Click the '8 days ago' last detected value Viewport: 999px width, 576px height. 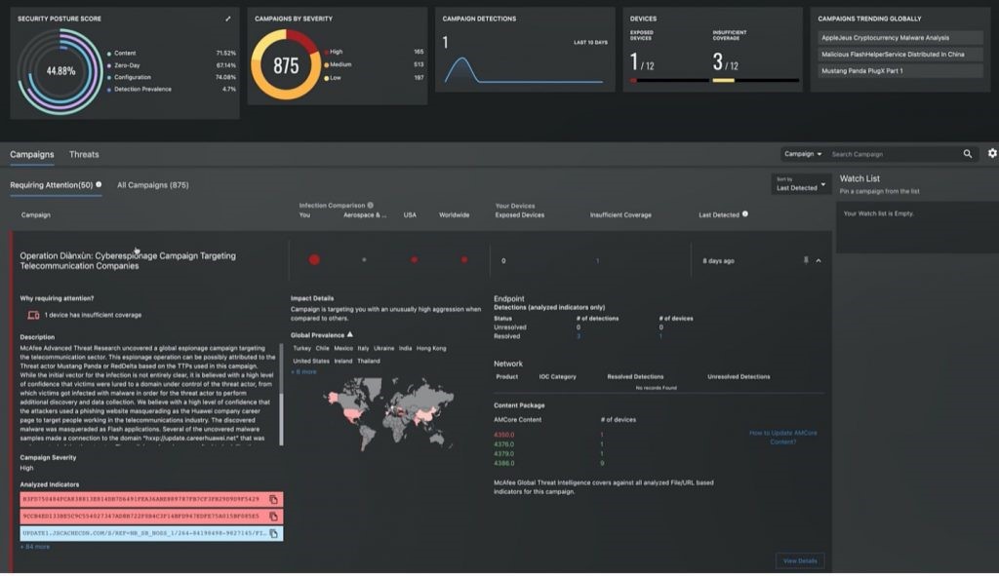[x=718, y=261]
